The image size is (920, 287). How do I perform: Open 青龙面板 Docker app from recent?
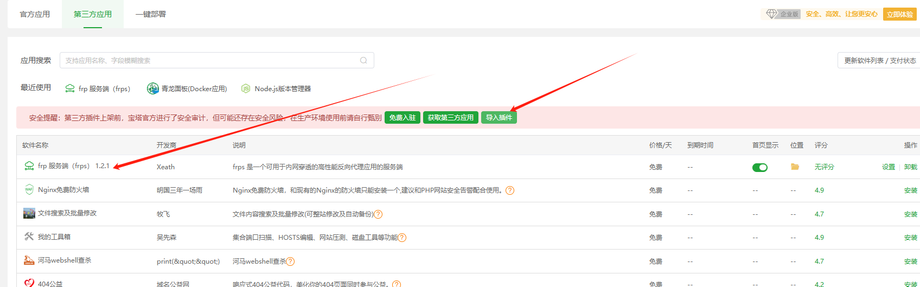click(187, 88)
